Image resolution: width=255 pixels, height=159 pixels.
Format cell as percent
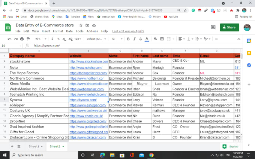click(58, 39)
